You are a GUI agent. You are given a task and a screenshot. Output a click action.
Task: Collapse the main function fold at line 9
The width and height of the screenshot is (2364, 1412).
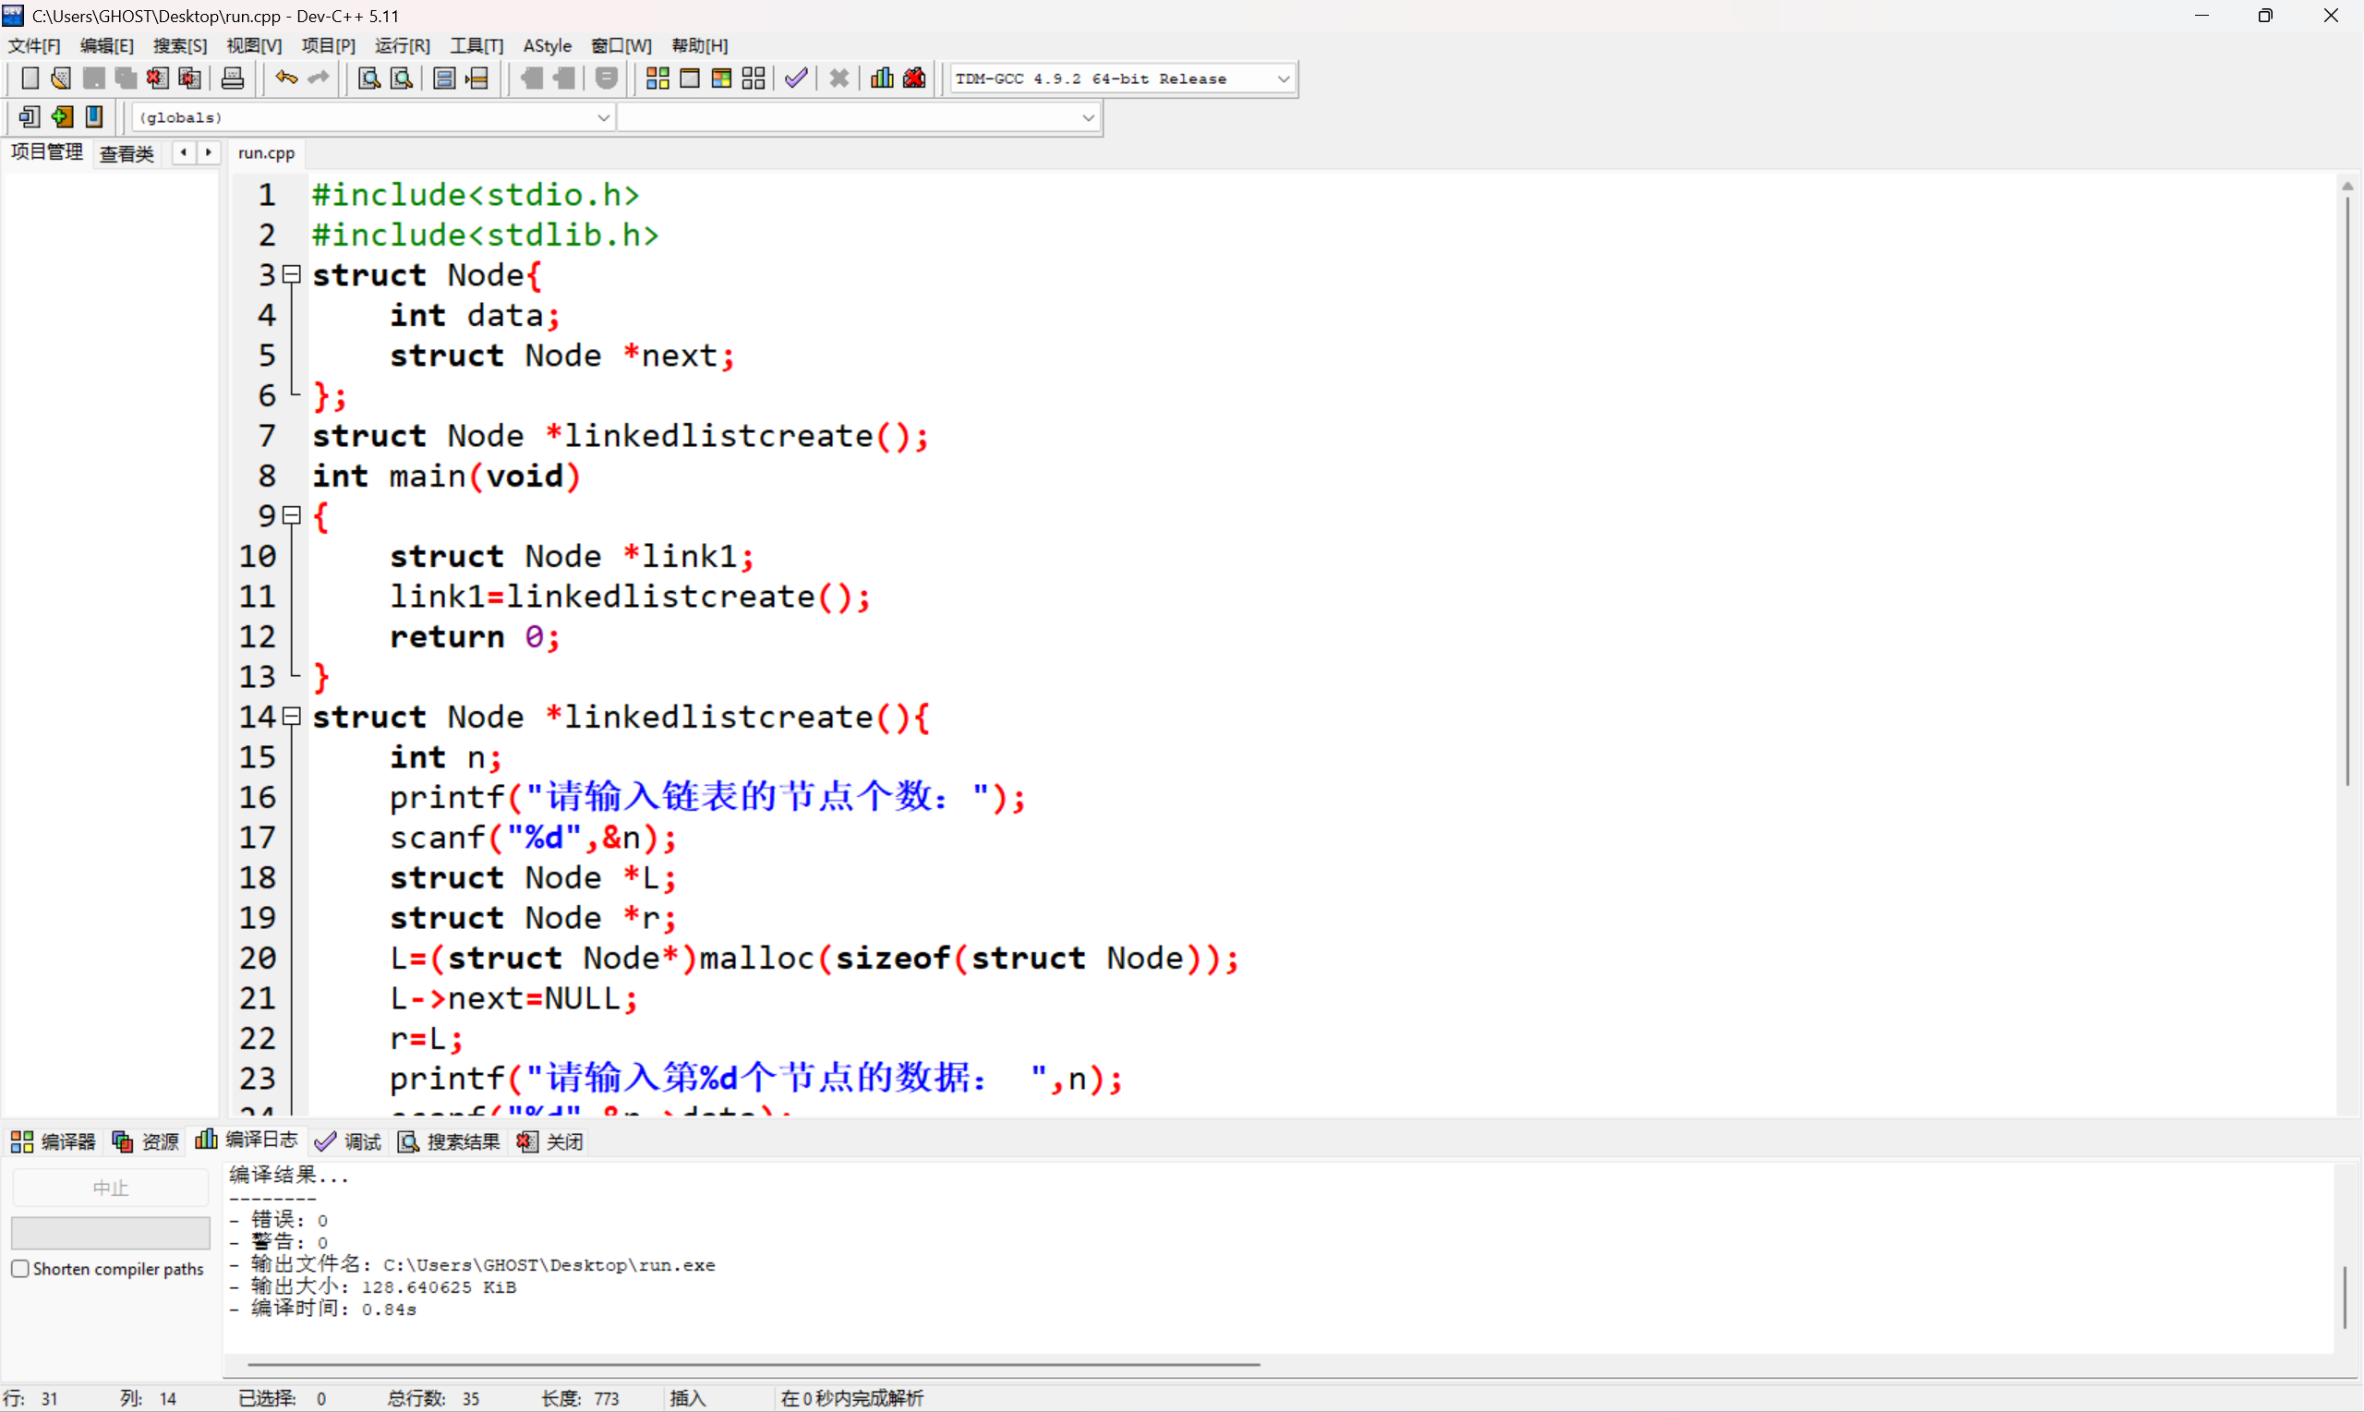coord(292,515)
